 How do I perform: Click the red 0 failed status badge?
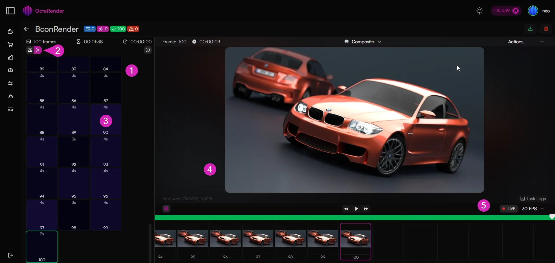(133, 29)
